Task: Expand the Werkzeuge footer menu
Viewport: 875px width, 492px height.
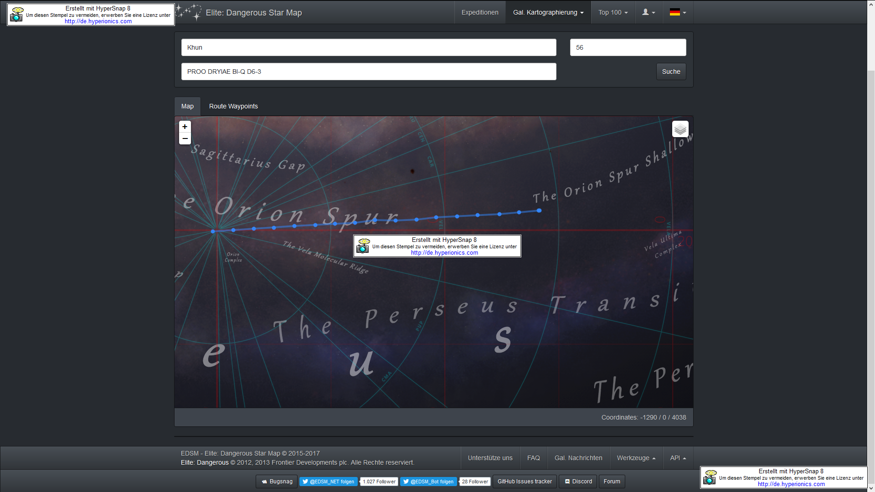Action: tap(636, 458)
